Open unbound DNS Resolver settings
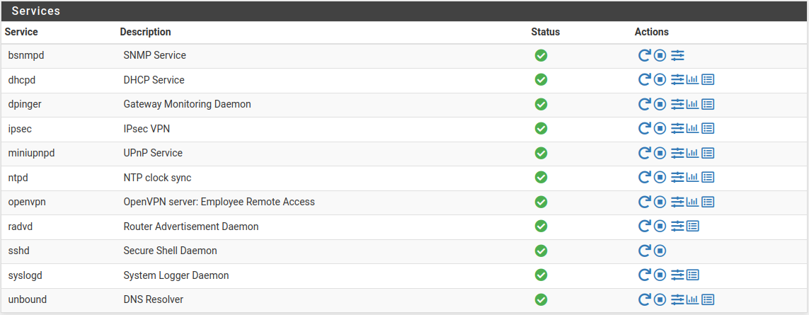The image size is (809, 315). pos(677,299)
